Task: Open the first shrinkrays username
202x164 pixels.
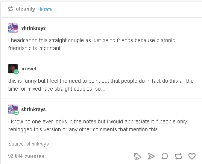Action: (x=33, y=28)
